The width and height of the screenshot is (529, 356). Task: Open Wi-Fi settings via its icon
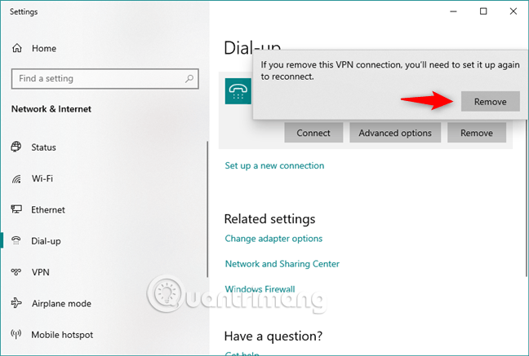coord(16,178)
